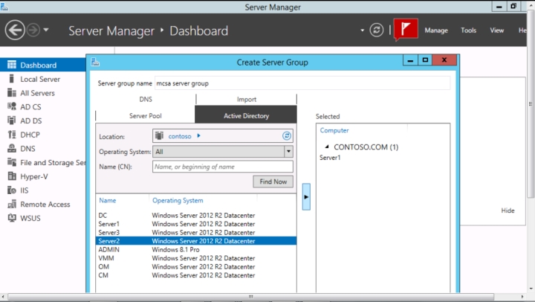Open the View menu
Screen dimensions: 535x302
pos(497,30)
